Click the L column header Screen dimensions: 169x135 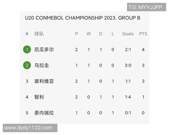tap(113, 34)
